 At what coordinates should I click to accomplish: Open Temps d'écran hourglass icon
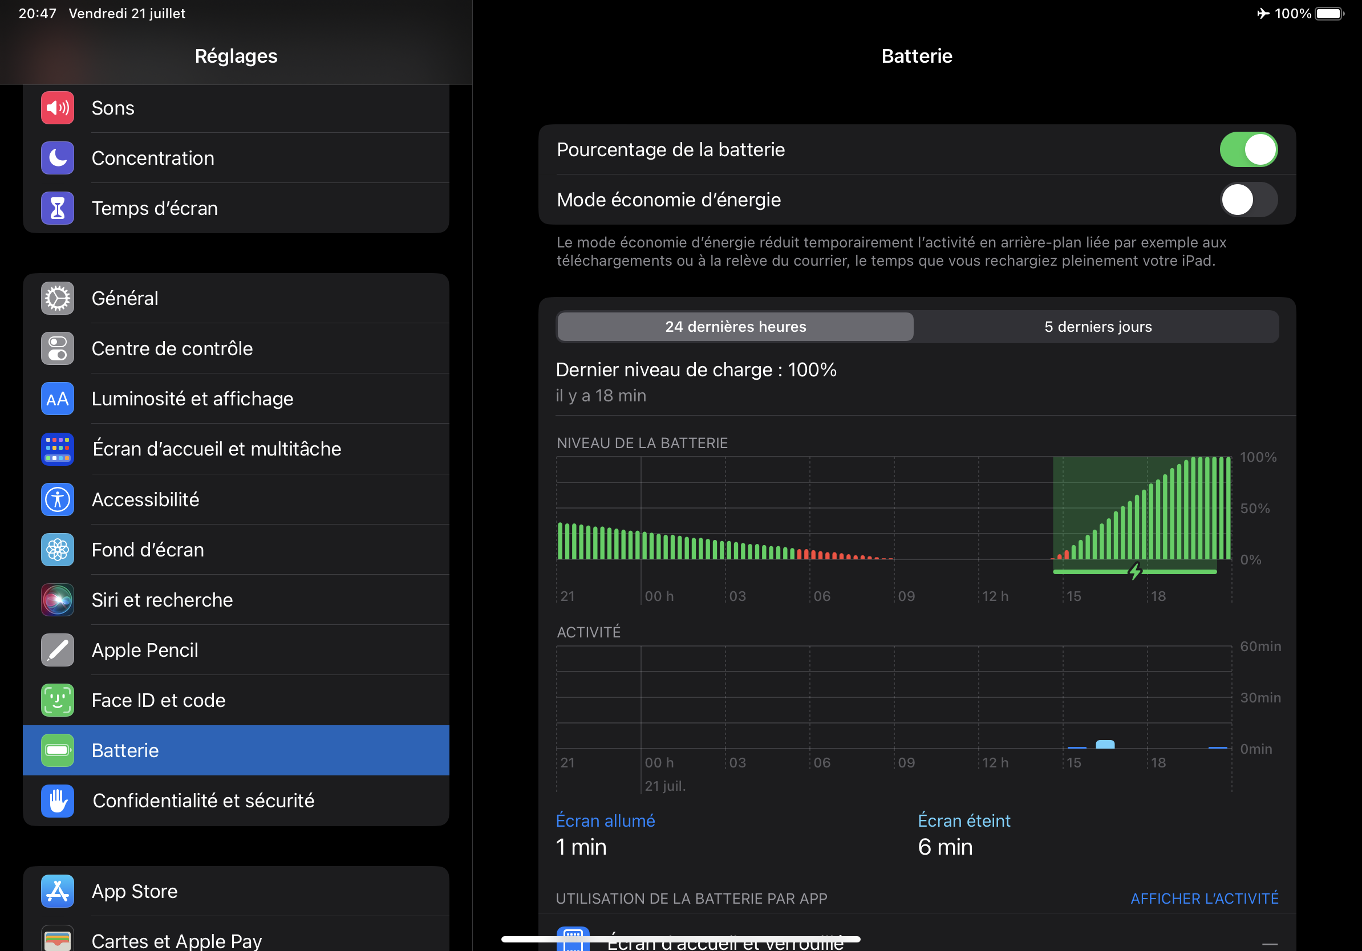(x=58, y=208)
